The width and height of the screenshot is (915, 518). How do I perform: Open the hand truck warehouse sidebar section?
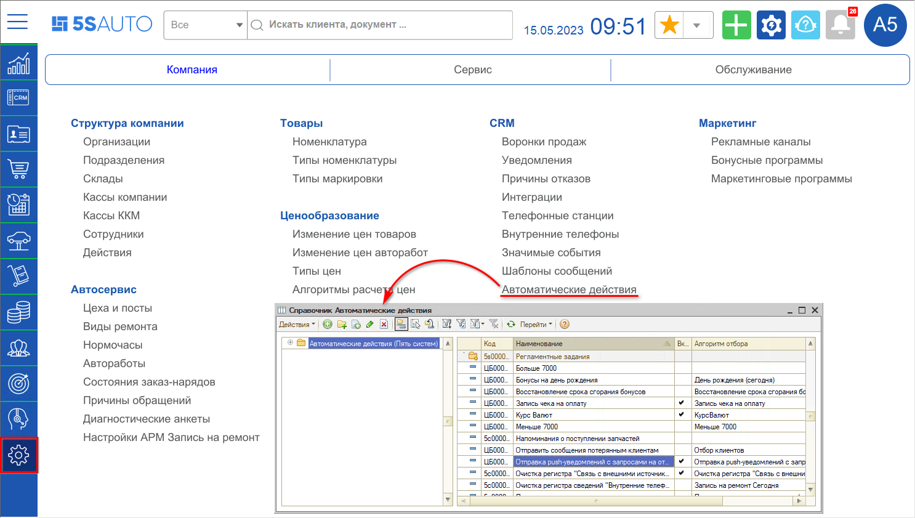(x=18, y=277)
